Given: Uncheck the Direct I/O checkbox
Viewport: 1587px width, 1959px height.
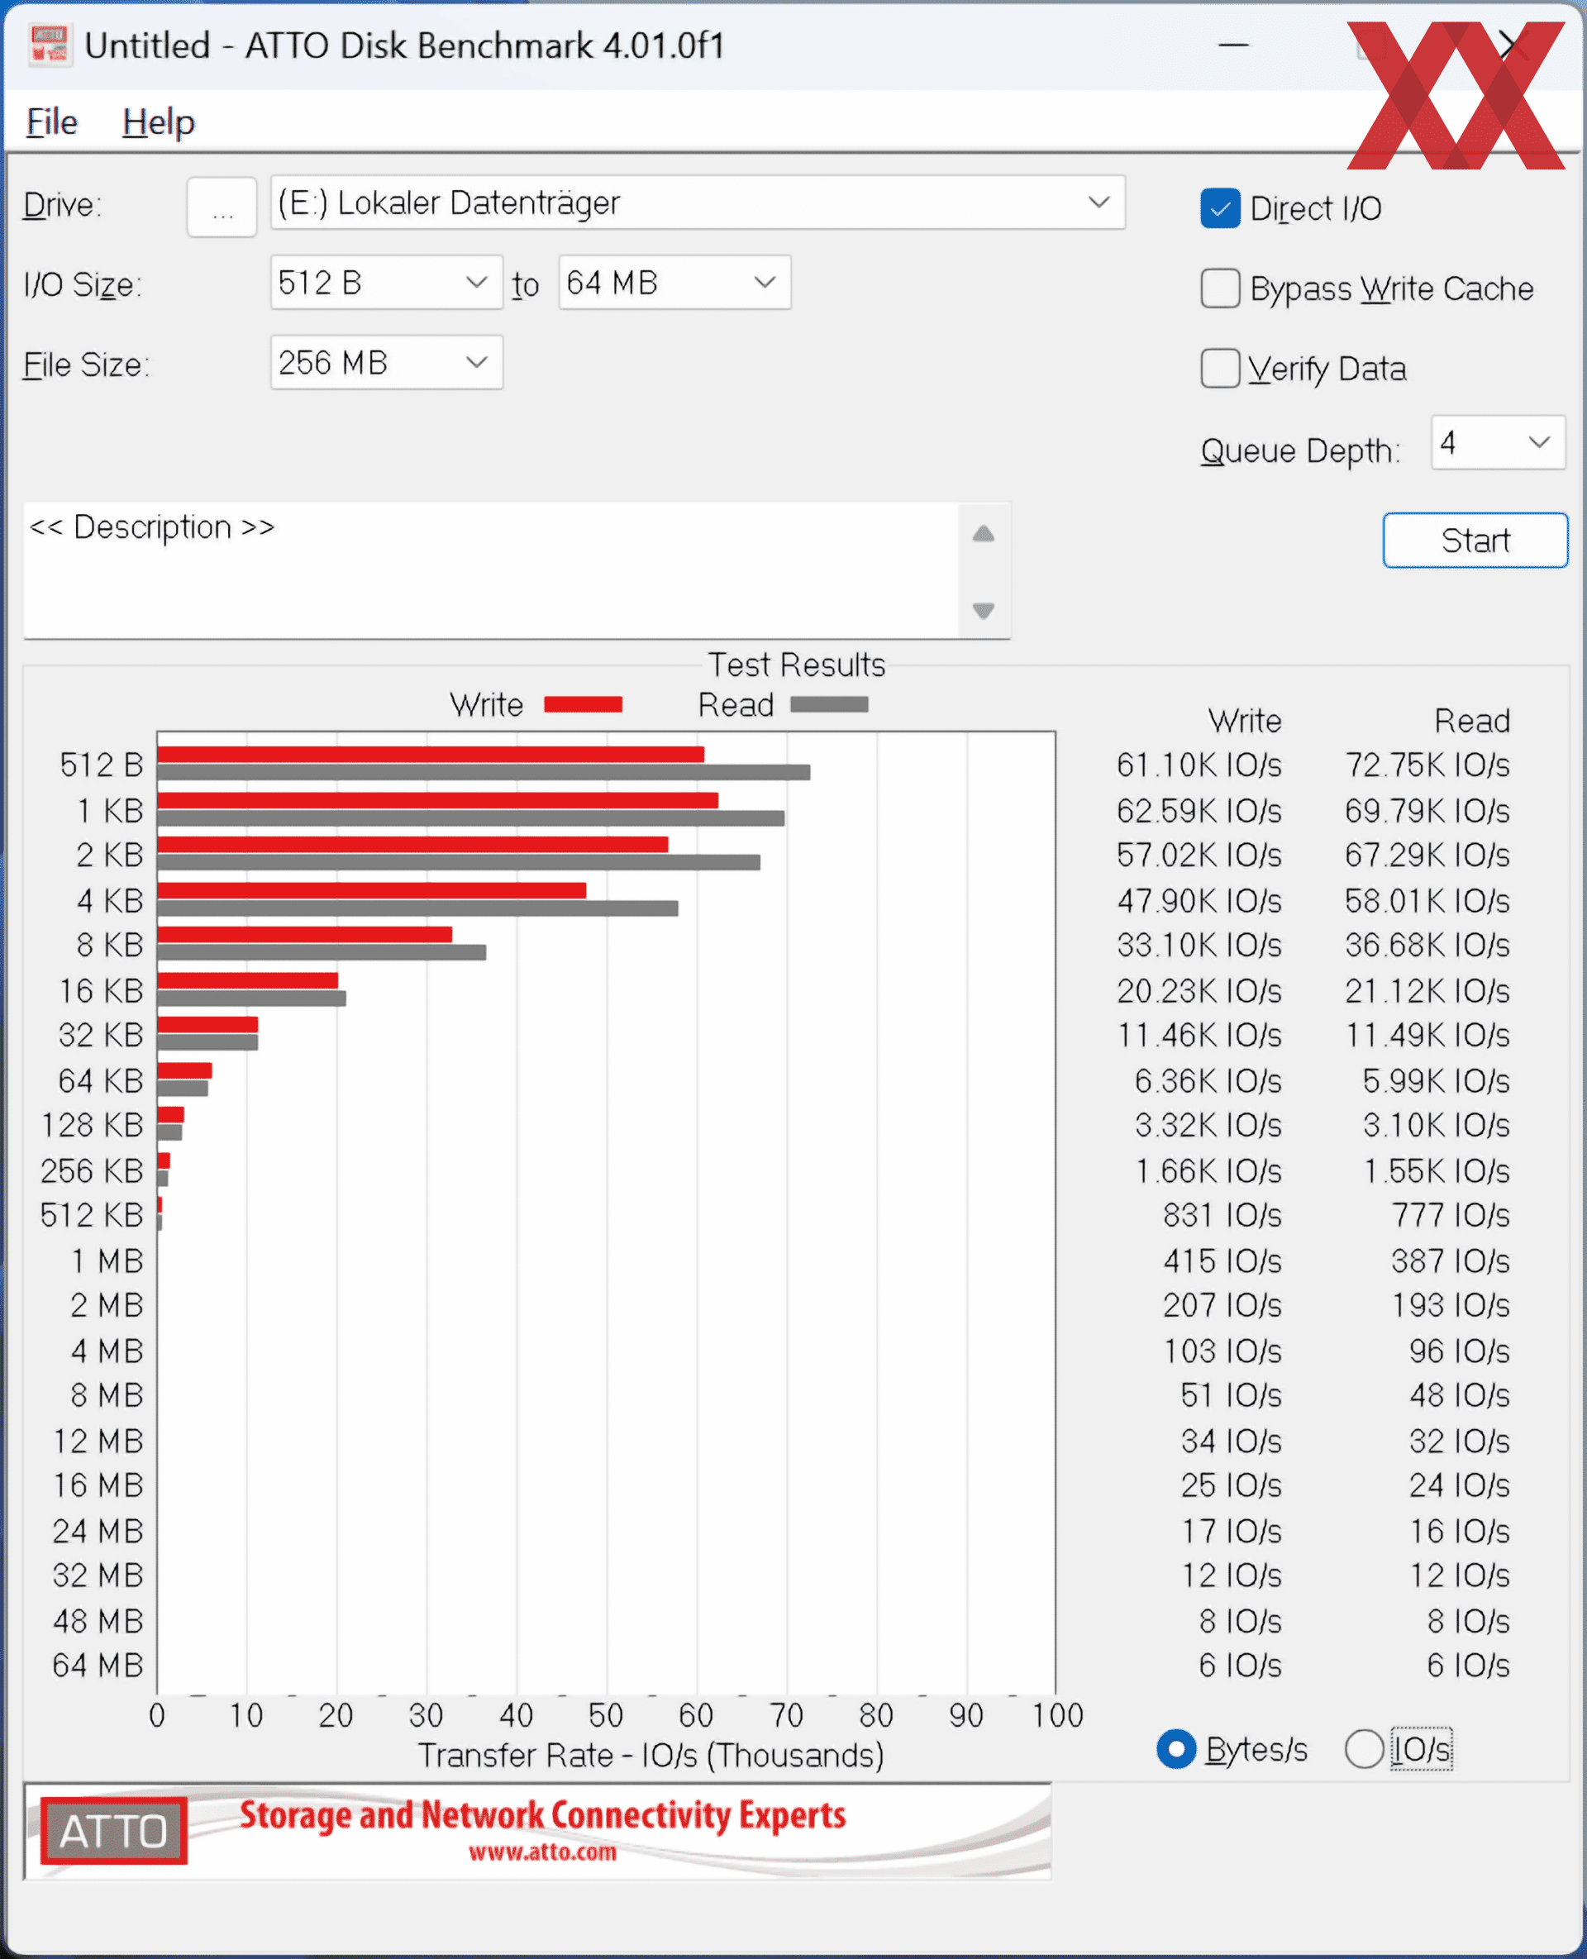Looking at the screenshot, I should pos(1219,208).
